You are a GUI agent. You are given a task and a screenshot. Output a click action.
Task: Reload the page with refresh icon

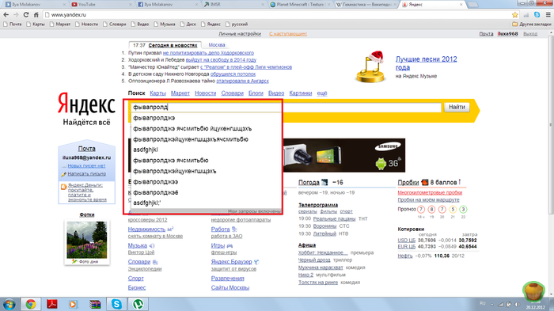pyautogui.click(x=26, y=15)
